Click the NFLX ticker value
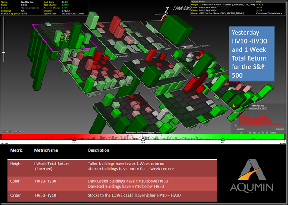This screenshot has width=288, height=205. coord(24,5)
